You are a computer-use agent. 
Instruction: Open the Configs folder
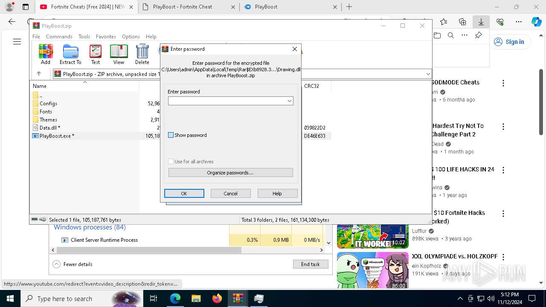tap(48, 103)
